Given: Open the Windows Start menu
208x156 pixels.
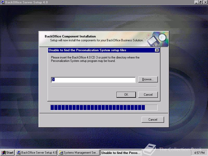Looking at the screenshot, I should [x=8, y=153].
